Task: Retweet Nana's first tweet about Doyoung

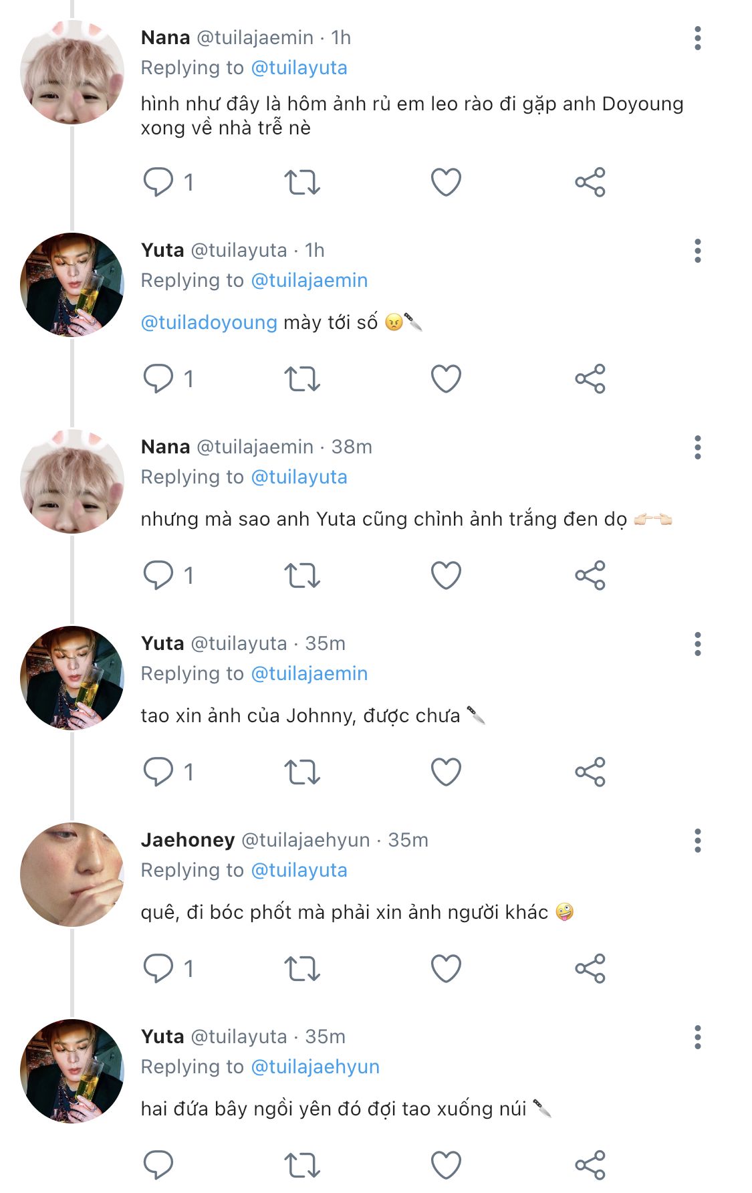Action: [302, 182]
